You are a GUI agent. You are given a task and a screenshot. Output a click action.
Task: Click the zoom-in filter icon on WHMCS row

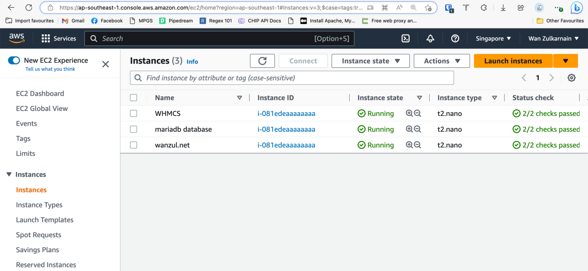[x=409, y=113]
